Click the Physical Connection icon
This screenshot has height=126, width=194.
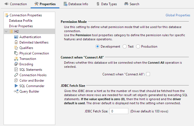16,53
